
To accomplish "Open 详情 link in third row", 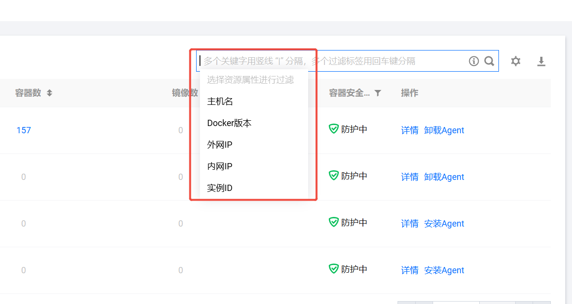I will (x=410, y=224).
